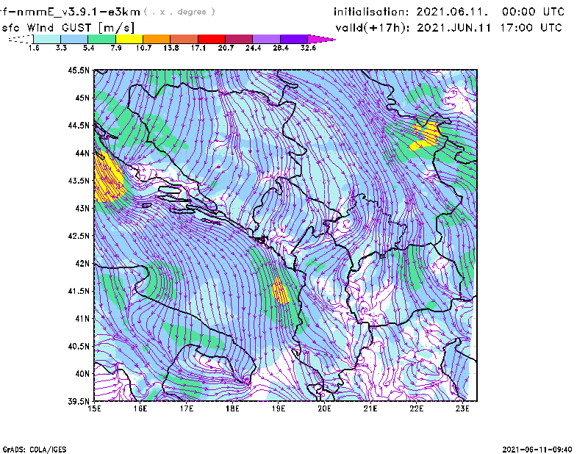The width and height of the screenshot is (588, 454).
Task: Click the 41N latitude label
Action: 82,319
